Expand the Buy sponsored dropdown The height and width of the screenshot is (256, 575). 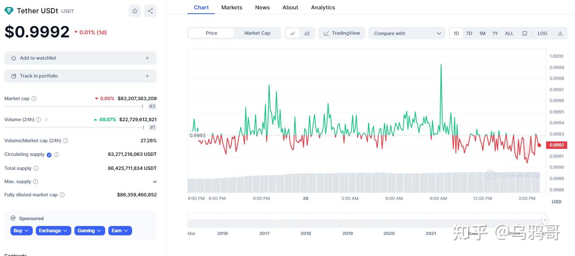pyautogui.click(x=21, y=231)
